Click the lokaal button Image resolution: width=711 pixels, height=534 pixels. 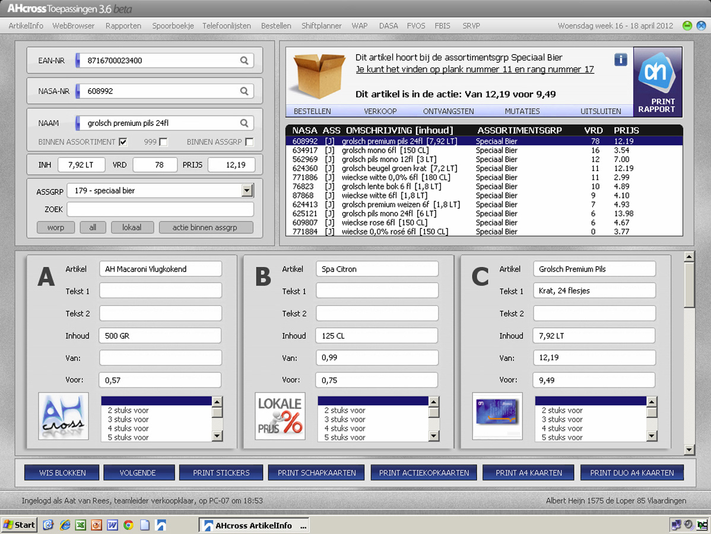coord(132,227)
